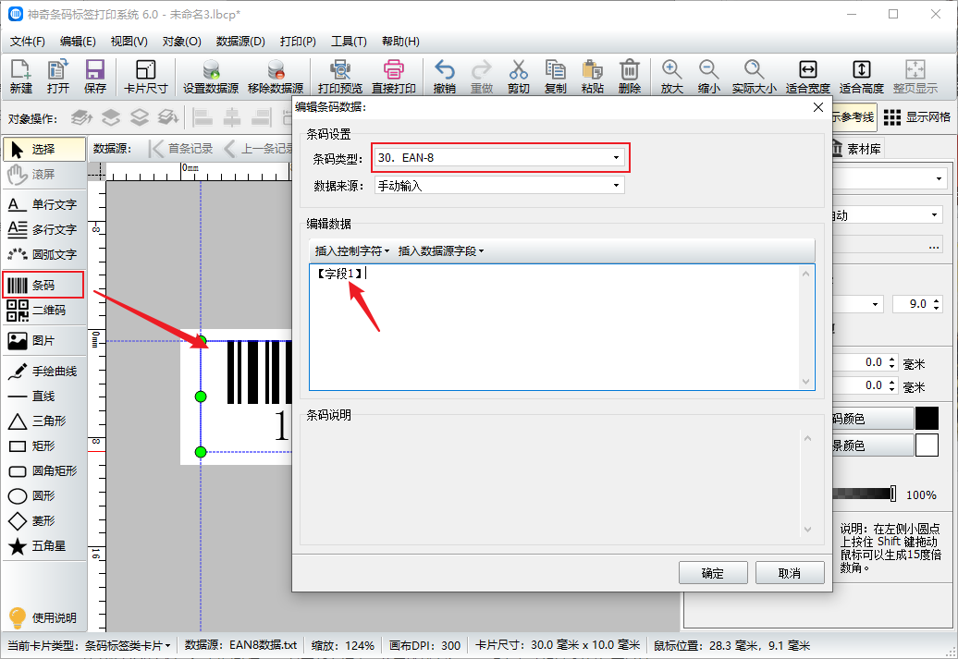The height and width of the screenshot is (659, 958).
Task: Click the 保存 (Save) toolbar icon
Action: [94, 77]
